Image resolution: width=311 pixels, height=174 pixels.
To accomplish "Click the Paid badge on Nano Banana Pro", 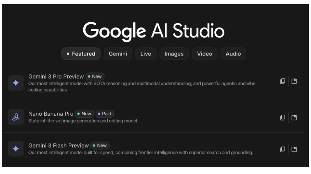I will tap(105, 114).
